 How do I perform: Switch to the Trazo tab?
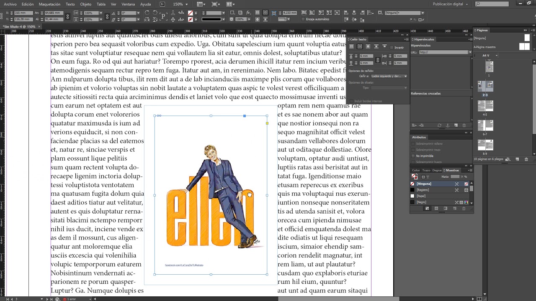coord(426,170)
